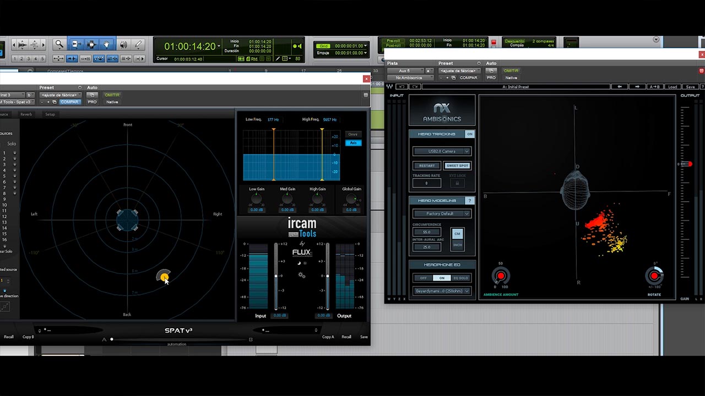The width and height of the screenshot is (705, 396).
Task: Select INCH circumference units
Action: click(457, 245)
